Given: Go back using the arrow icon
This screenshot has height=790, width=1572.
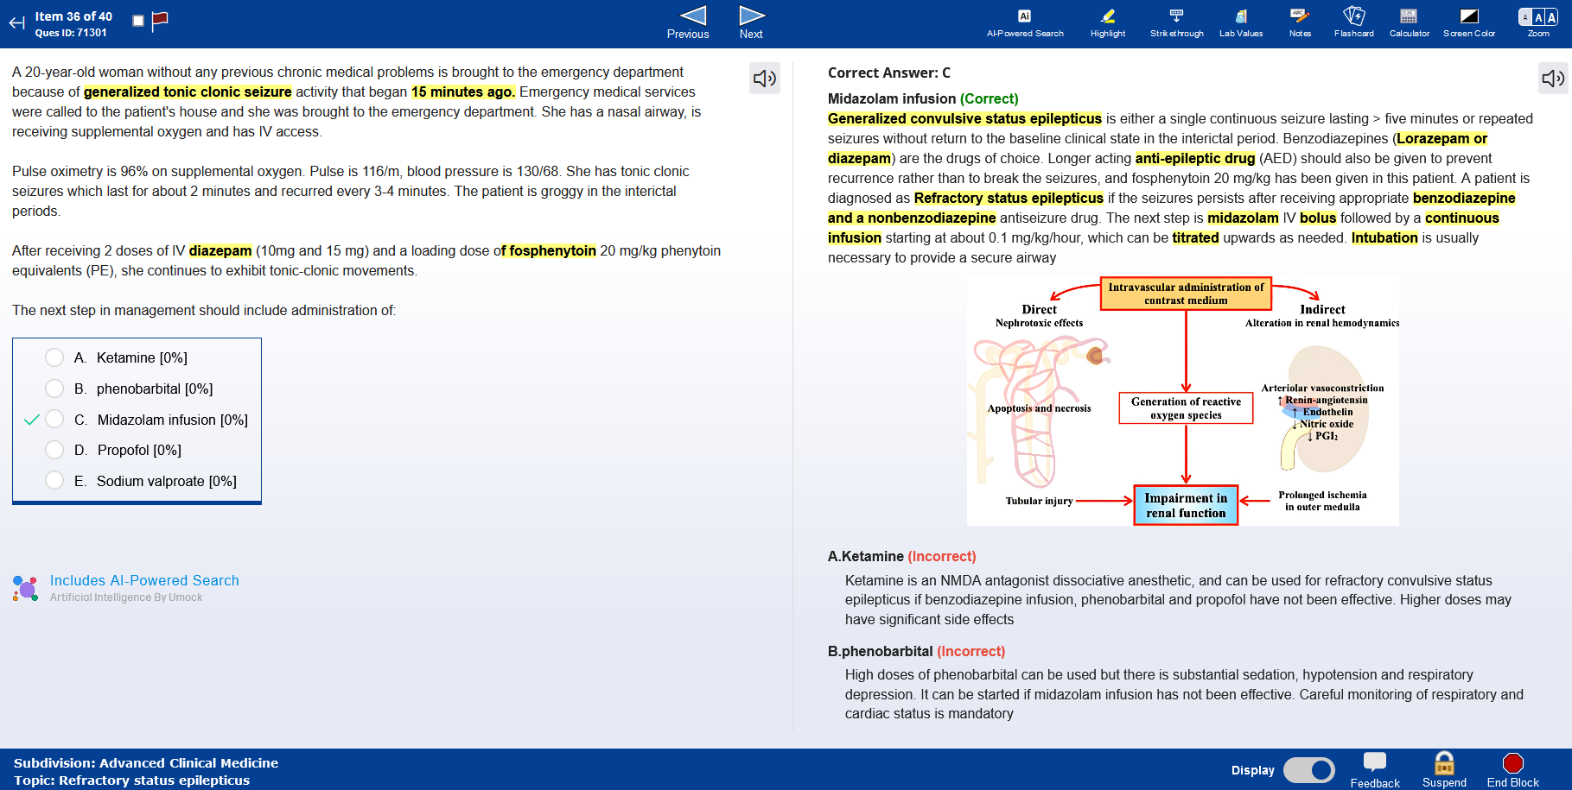Looking at the screenshot, I should click(16, 23).
